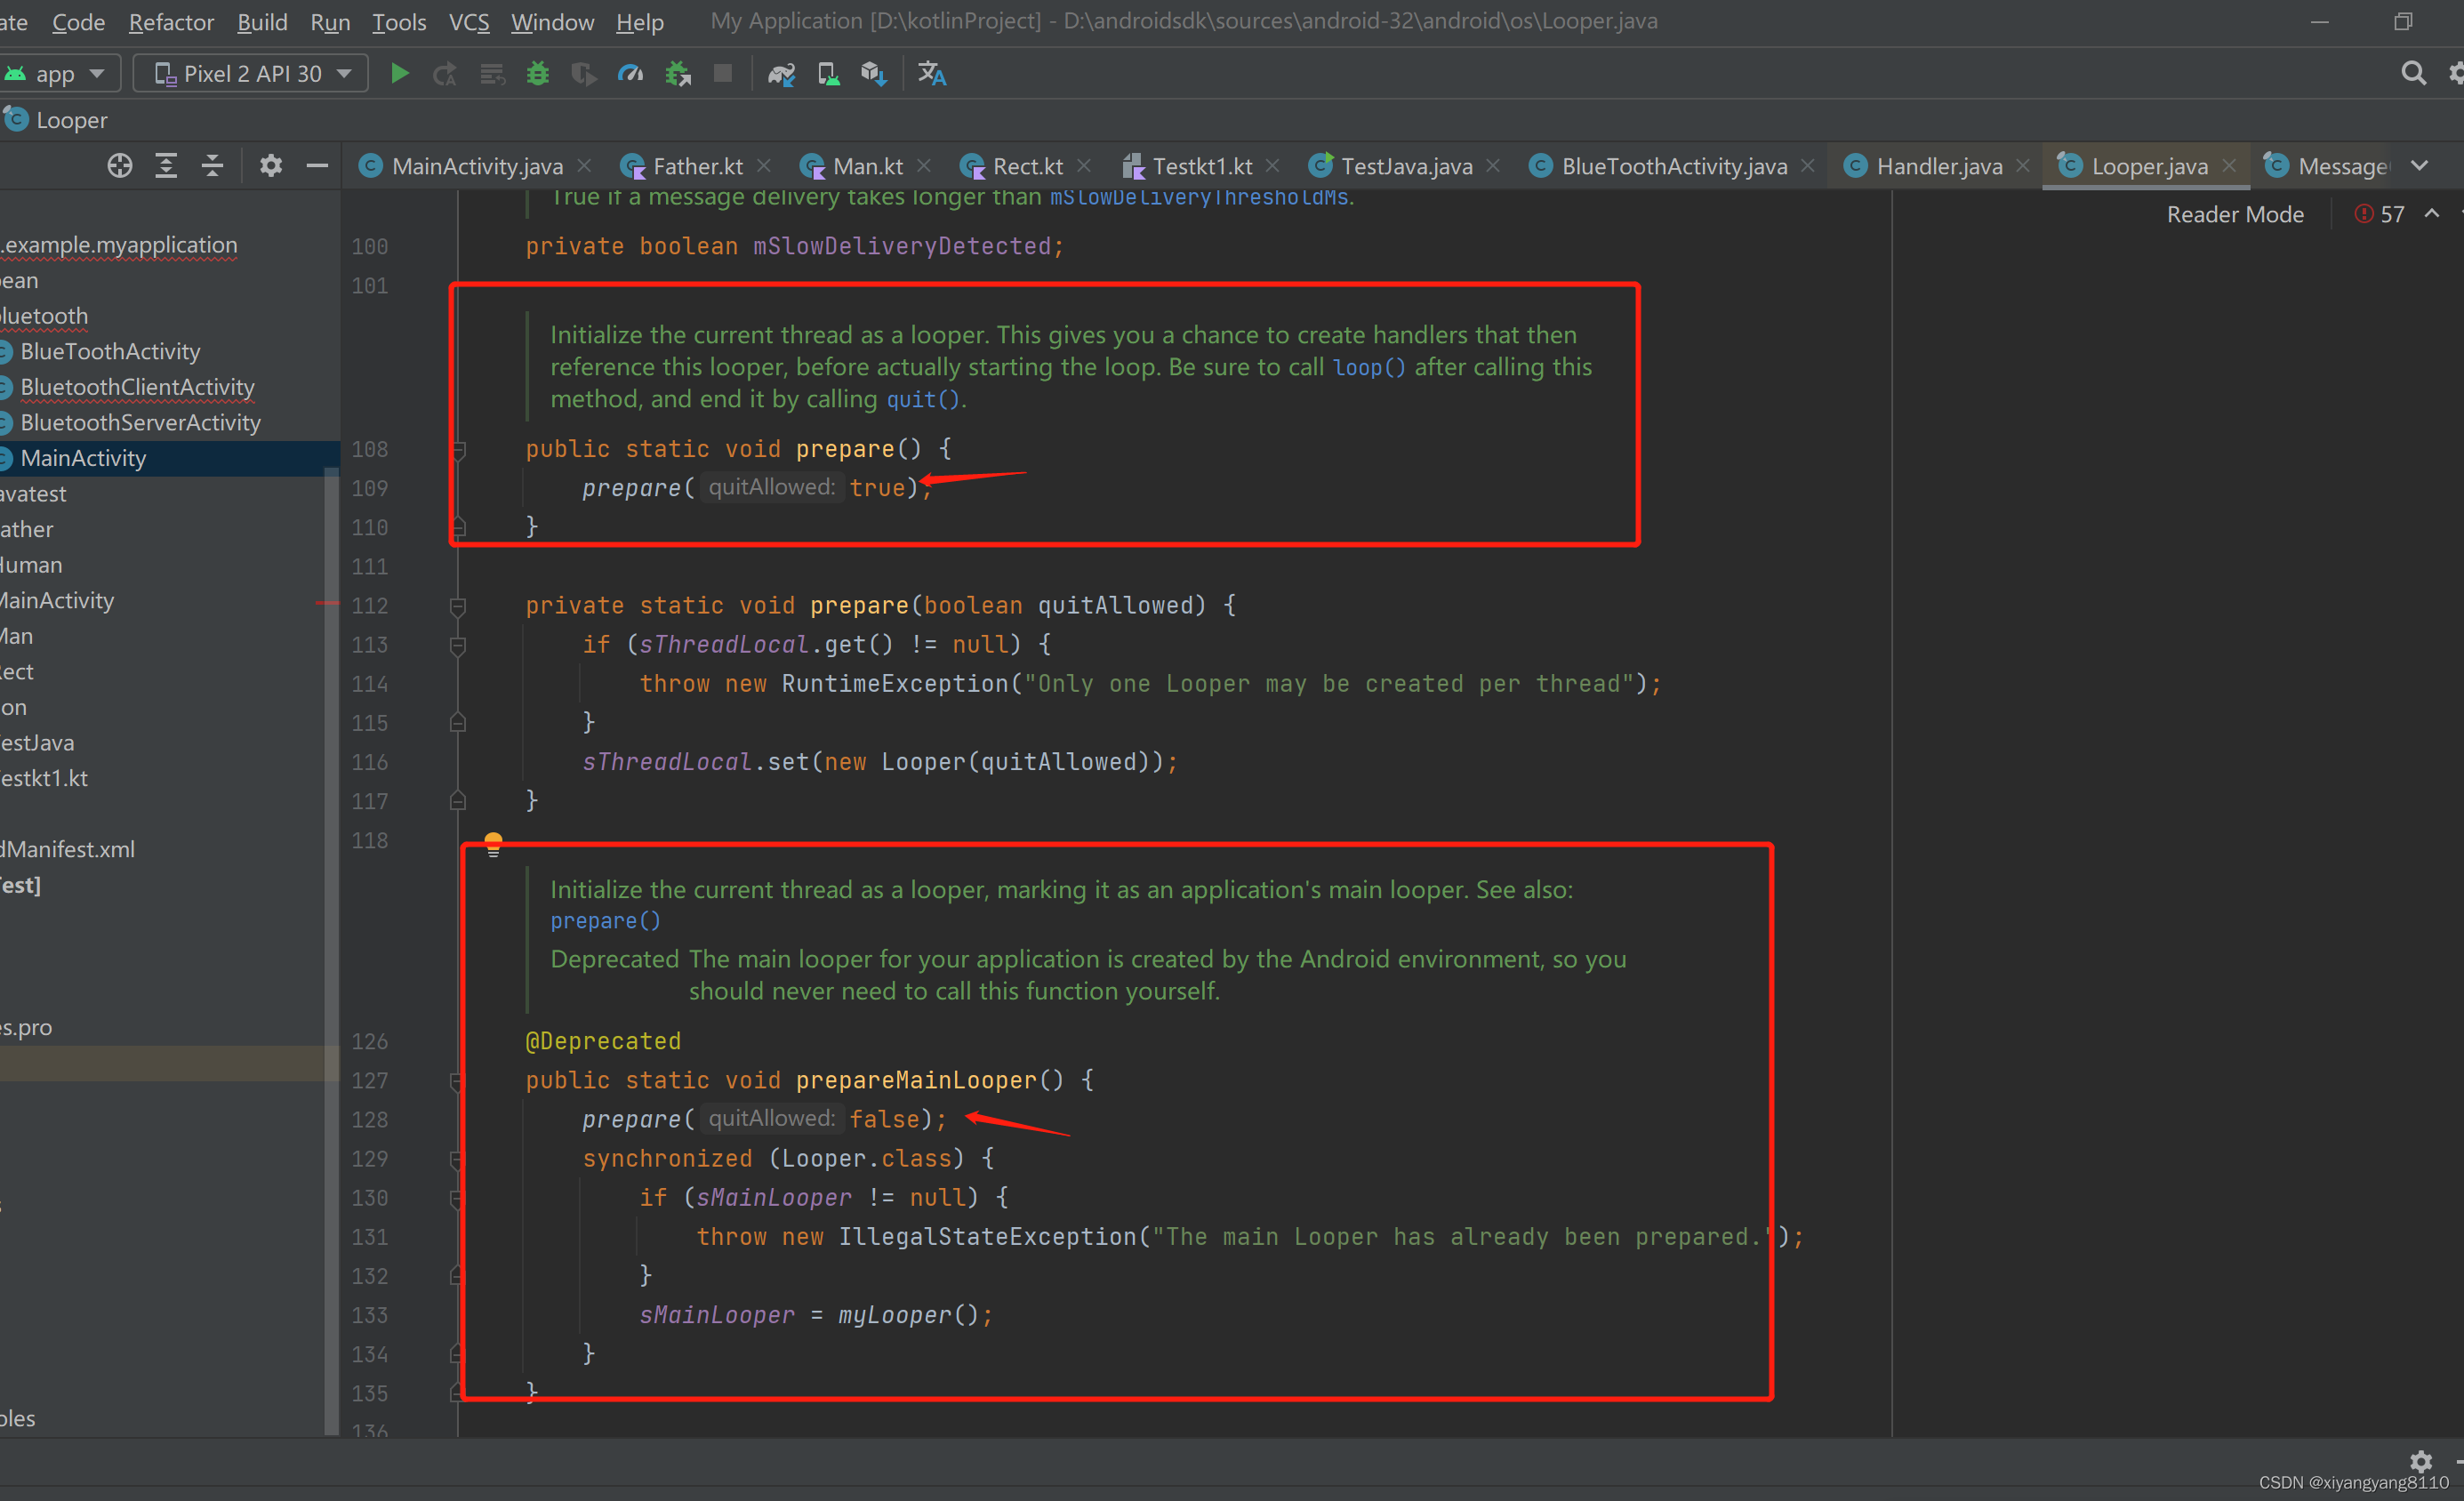Select BluetoothServerActivity in project tree
This screenshot has width=2464, height=1501.
140,422
